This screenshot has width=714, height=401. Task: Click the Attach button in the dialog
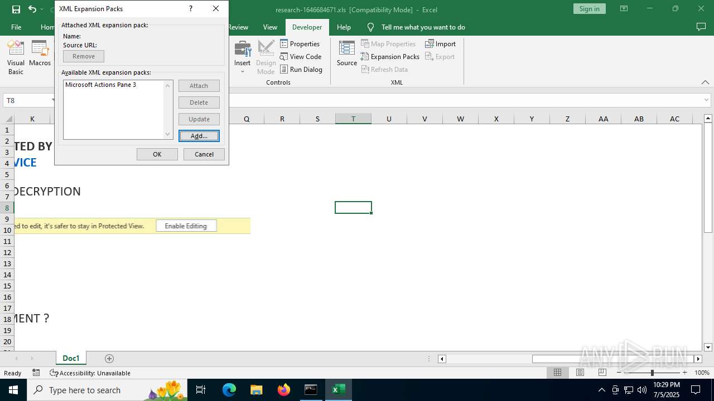coord(199,86)
